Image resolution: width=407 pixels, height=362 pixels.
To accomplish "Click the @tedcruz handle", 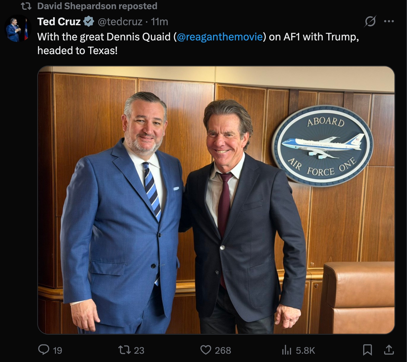I will click(120, 21).
